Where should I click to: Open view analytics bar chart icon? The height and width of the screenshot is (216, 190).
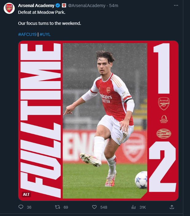tap(134, 207)
